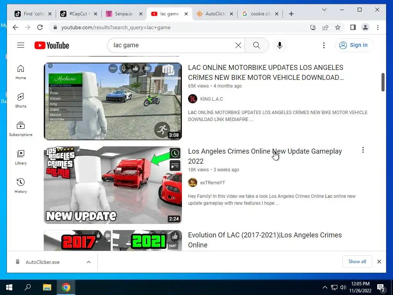Add red truck video to Watch Later
This screenshot has height=295, width=393.
pyautogui.click(x=175, y=153)
